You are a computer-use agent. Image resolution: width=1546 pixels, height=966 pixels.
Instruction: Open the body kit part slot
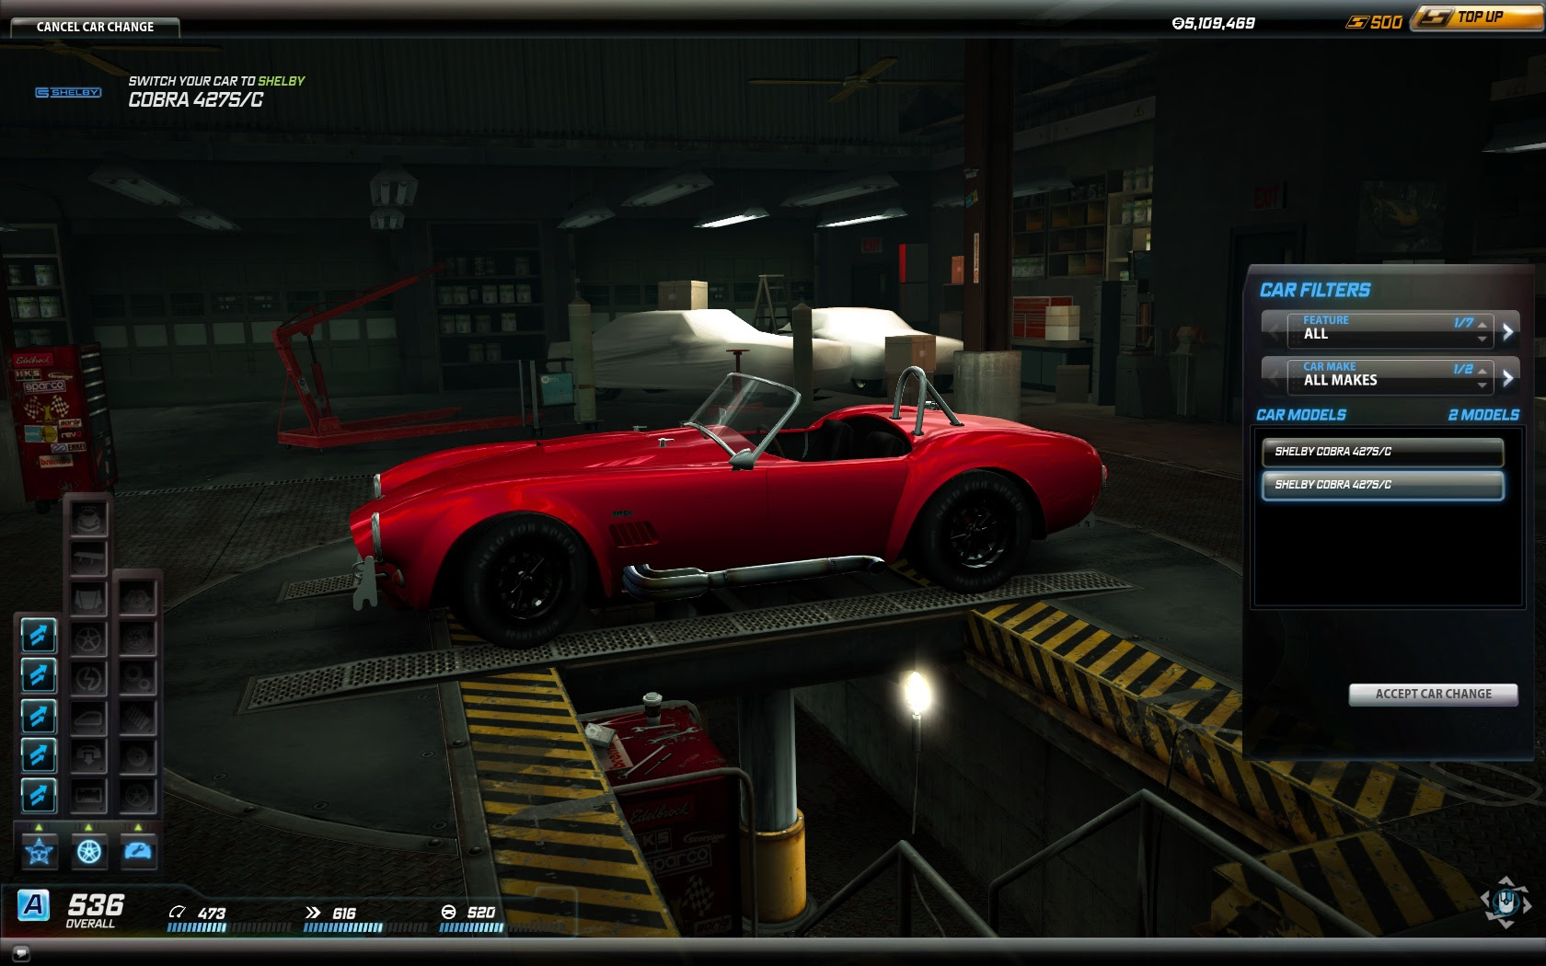pyautogui.click(x=89, y=519)
